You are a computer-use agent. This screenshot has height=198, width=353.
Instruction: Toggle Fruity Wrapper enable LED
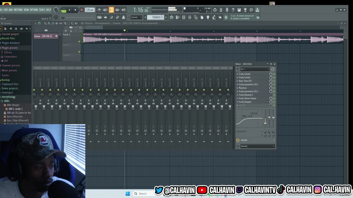[274, 102]
